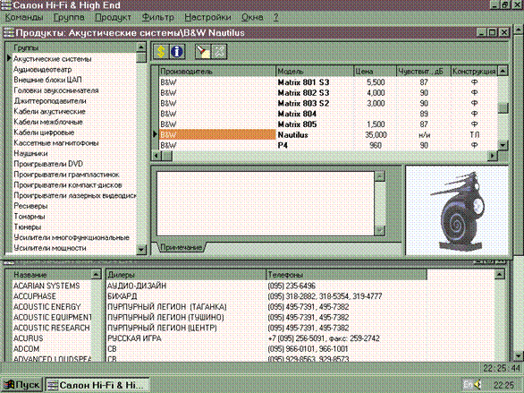Click the crossed-out filter toolbar icon
Screen dimensions: 524x393
click(219, 52)
